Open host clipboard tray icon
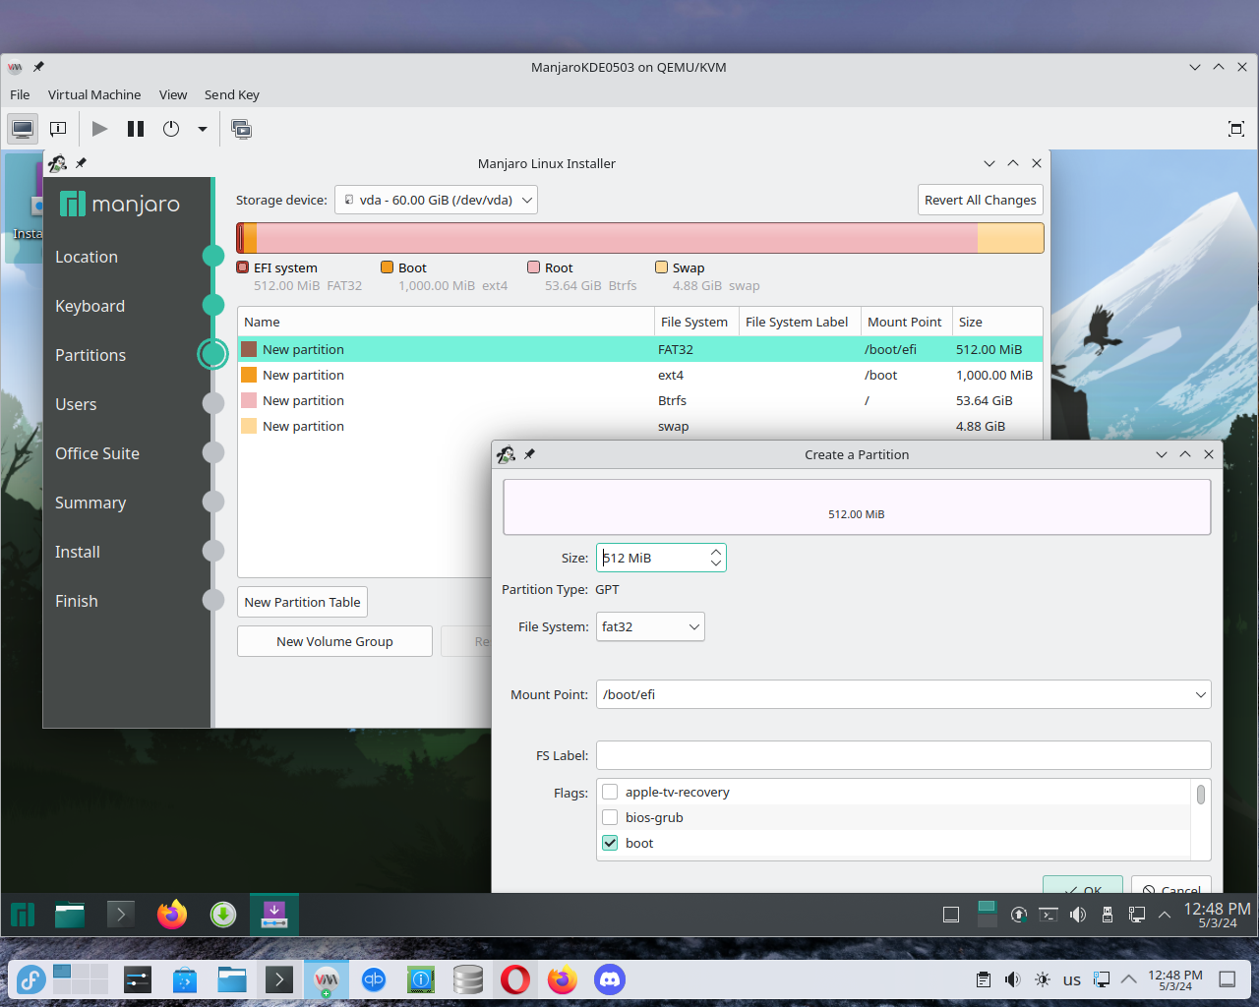Image resolution: width=1259 pixels, height=1007 pixels. pyautogui.click(x=984, y=979)
